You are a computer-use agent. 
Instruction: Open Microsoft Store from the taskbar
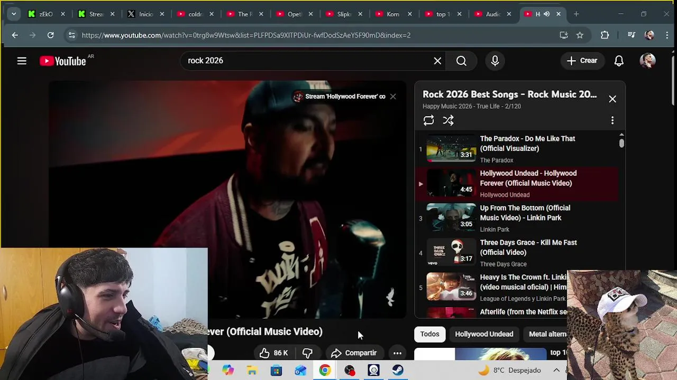[277, 370]
